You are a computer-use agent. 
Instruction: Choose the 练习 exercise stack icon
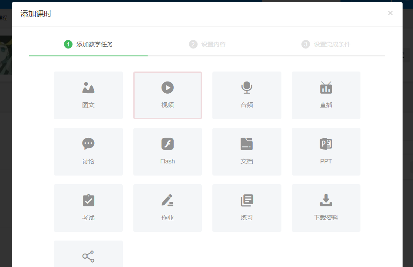[x=247, y=200]
